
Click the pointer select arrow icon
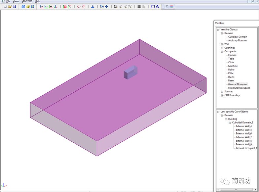167,7
